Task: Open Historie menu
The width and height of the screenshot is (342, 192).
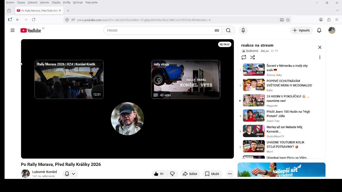Action: (45, 2)
